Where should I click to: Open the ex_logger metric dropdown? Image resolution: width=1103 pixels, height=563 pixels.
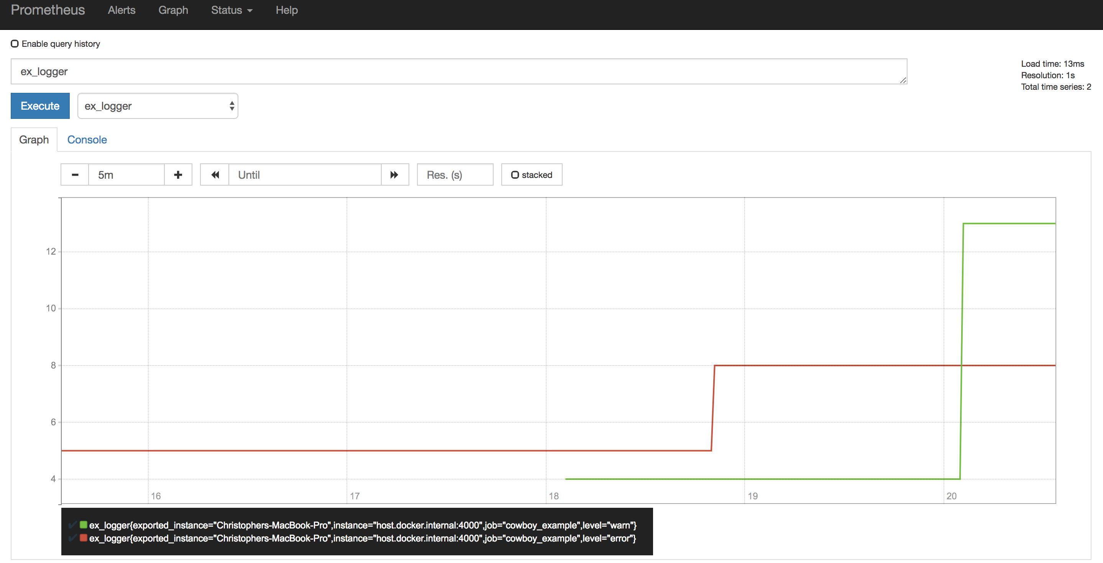click(157, 105)
